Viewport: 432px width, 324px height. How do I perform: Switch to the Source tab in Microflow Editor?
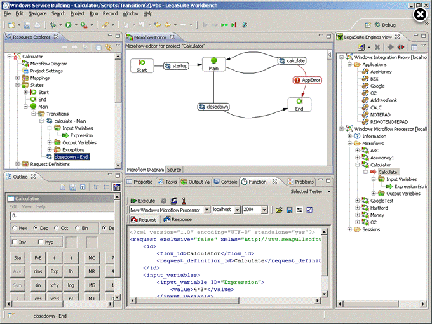(x=174, y=170)
